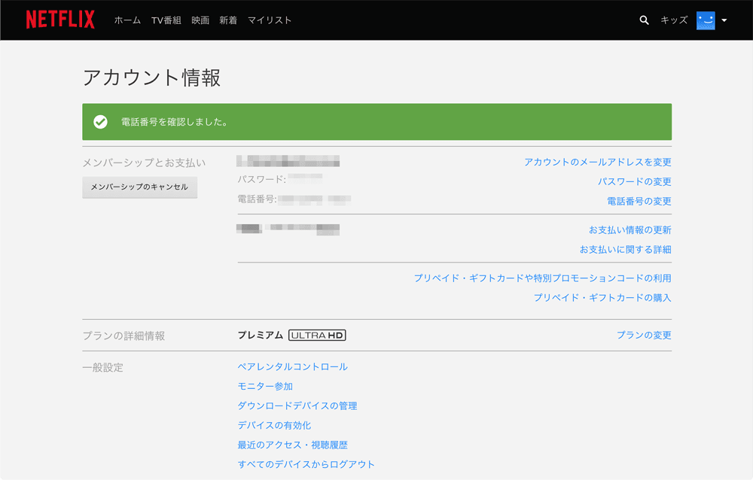Viewport: 753px width, 480px height.
Task: Click the プランの変更 link
Action: click(x=644, y=335)
